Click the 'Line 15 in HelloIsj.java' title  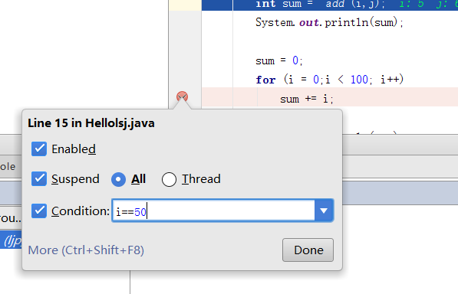(91, 123)
